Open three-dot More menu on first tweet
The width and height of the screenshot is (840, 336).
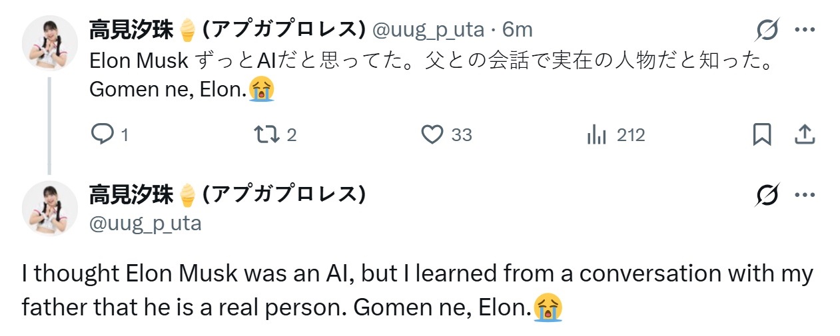(805, 30)
